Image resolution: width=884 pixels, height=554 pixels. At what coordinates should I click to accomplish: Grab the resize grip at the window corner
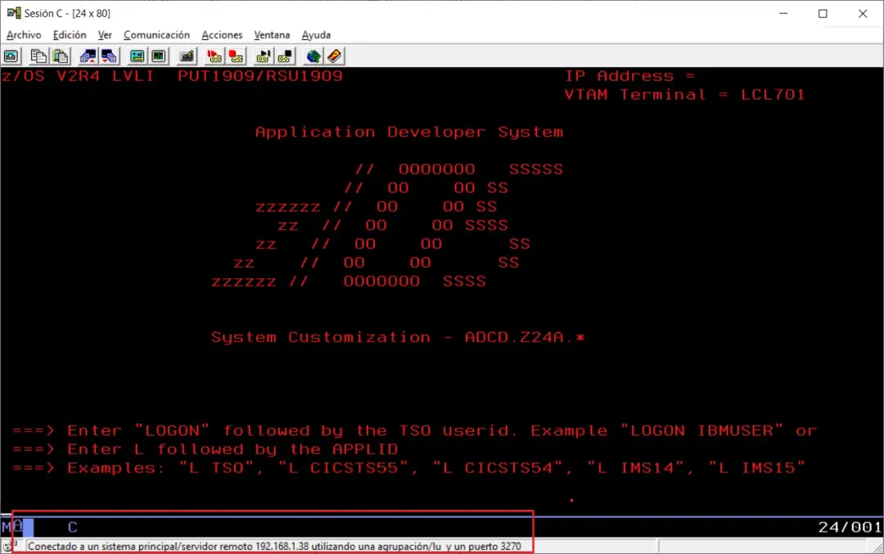click(x=877, y=547)
